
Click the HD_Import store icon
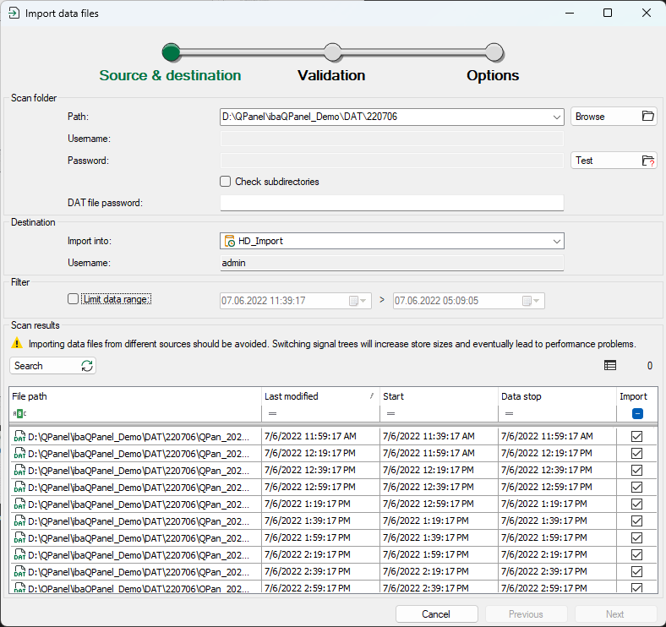(230, 242)
